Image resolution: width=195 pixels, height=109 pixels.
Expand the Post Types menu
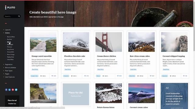(9, 71)
